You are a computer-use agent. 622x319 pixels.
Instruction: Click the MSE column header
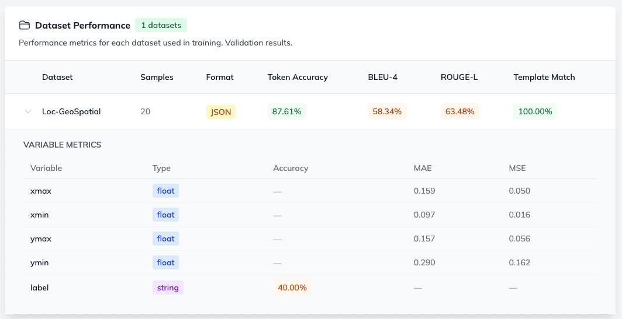pos(517,168)
